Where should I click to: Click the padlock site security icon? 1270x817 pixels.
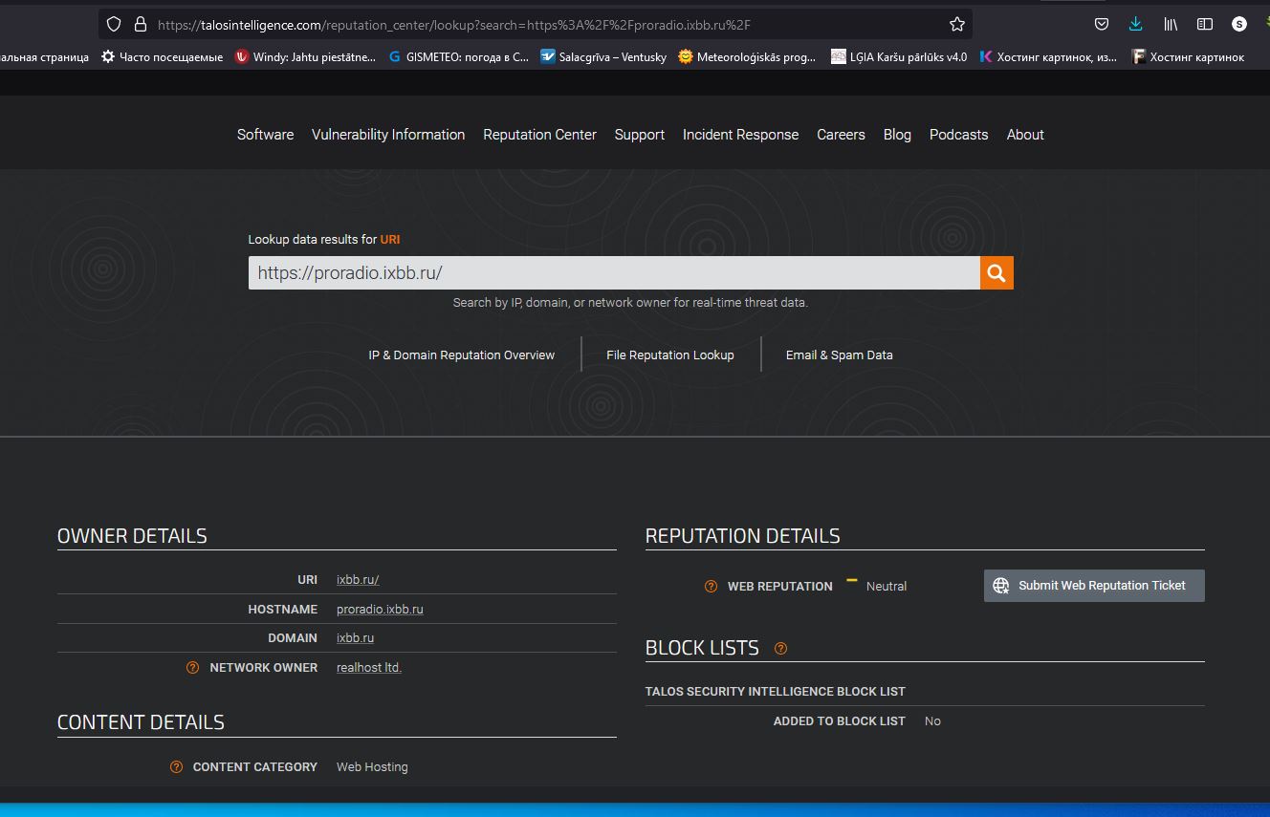coord(140,25)
